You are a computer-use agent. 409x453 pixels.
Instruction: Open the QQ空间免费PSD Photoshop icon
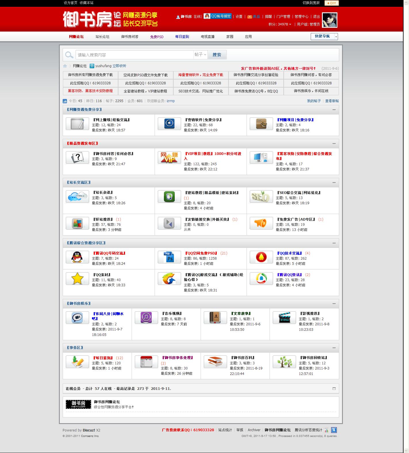point(169,257)
